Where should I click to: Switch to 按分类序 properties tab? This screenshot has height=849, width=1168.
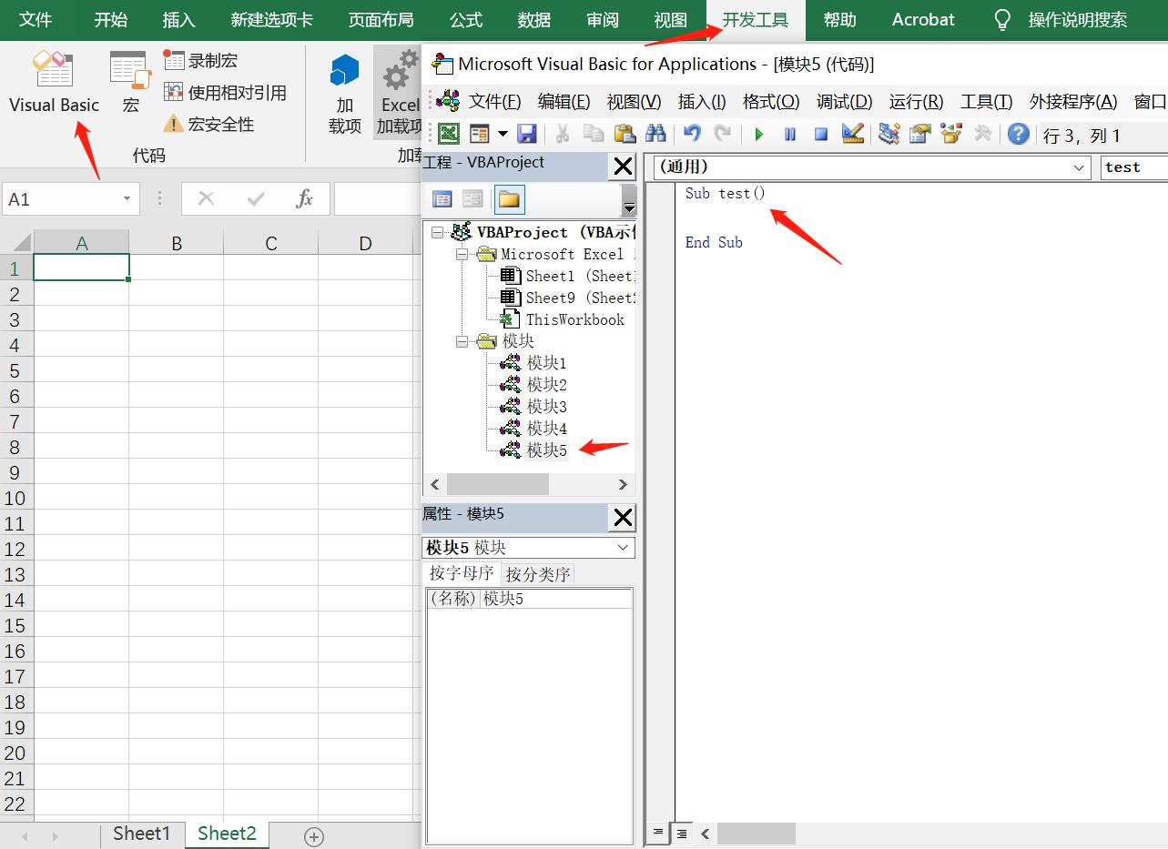[x=538, y=574]
